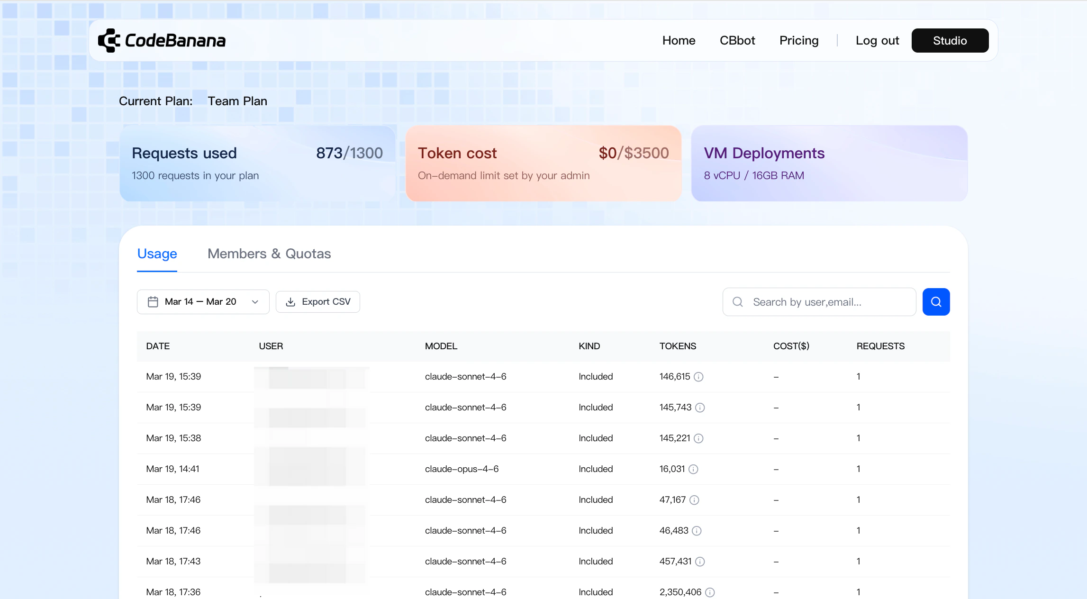Viewport: 1087px width, 599px height.
Task: Click Log out in navigation
Action: pyautogui.click(x=877, y=41)
